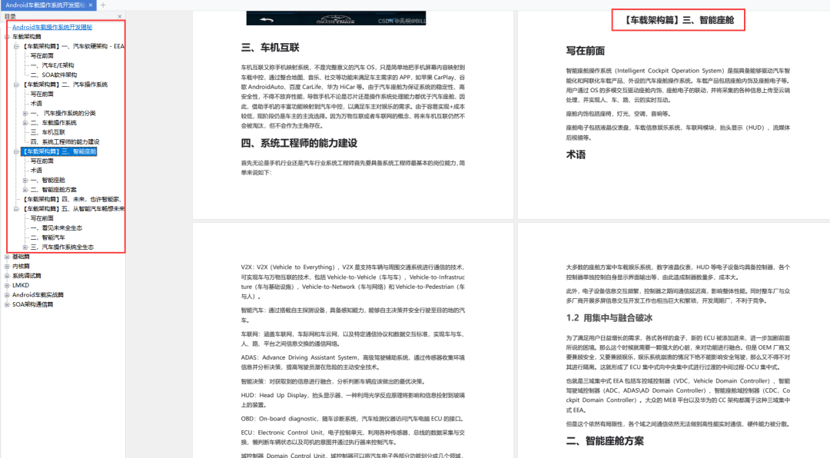This screenshot has height=458, width=830.
Task: Click the 四、系统工程师的能力建设 page heading
Action: (300, 143)
